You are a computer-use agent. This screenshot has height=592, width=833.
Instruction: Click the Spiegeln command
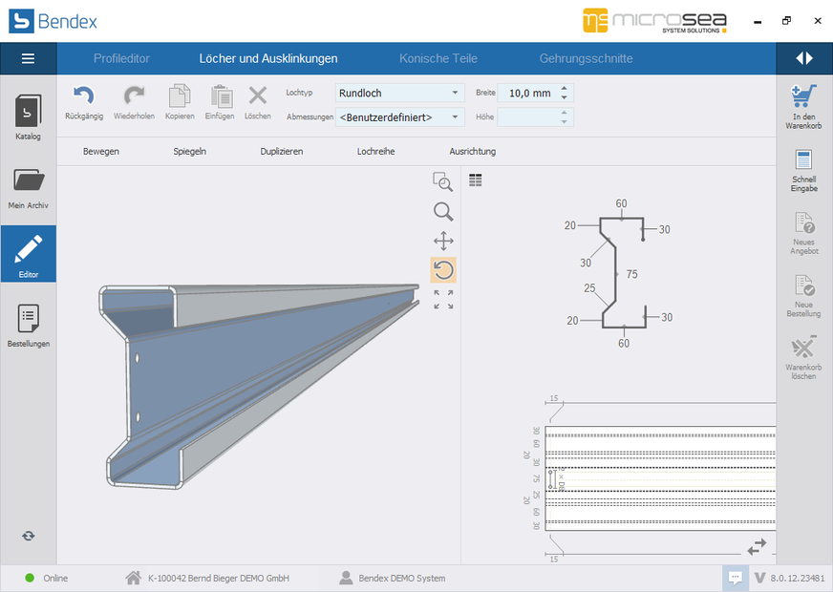point(189,151)
